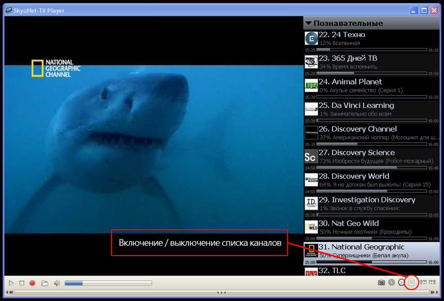Click program "64% Я не должен был выжить!"
Screen dimensions: 444x301
pos(375,185)
